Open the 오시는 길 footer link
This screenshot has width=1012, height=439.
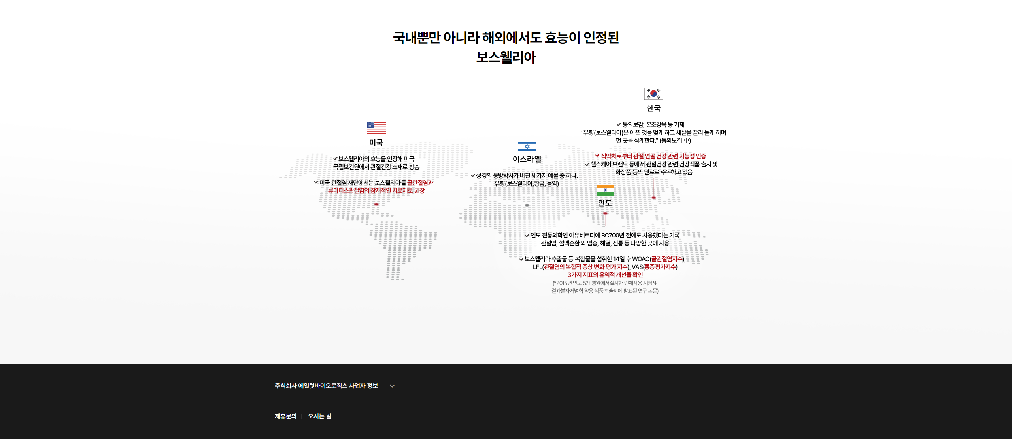(x=319, y=416)
